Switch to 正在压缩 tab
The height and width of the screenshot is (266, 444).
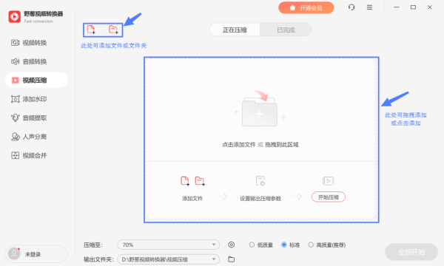coord(235,30)
